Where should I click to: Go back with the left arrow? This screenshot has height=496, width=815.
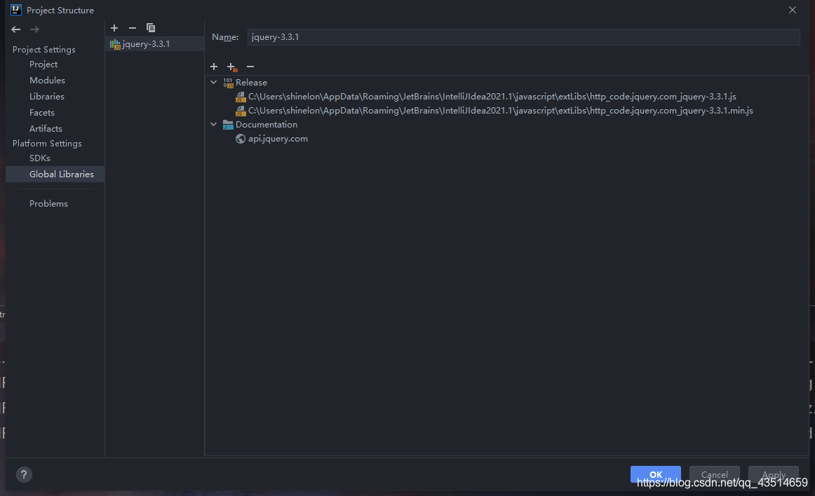tap(15, 29)
